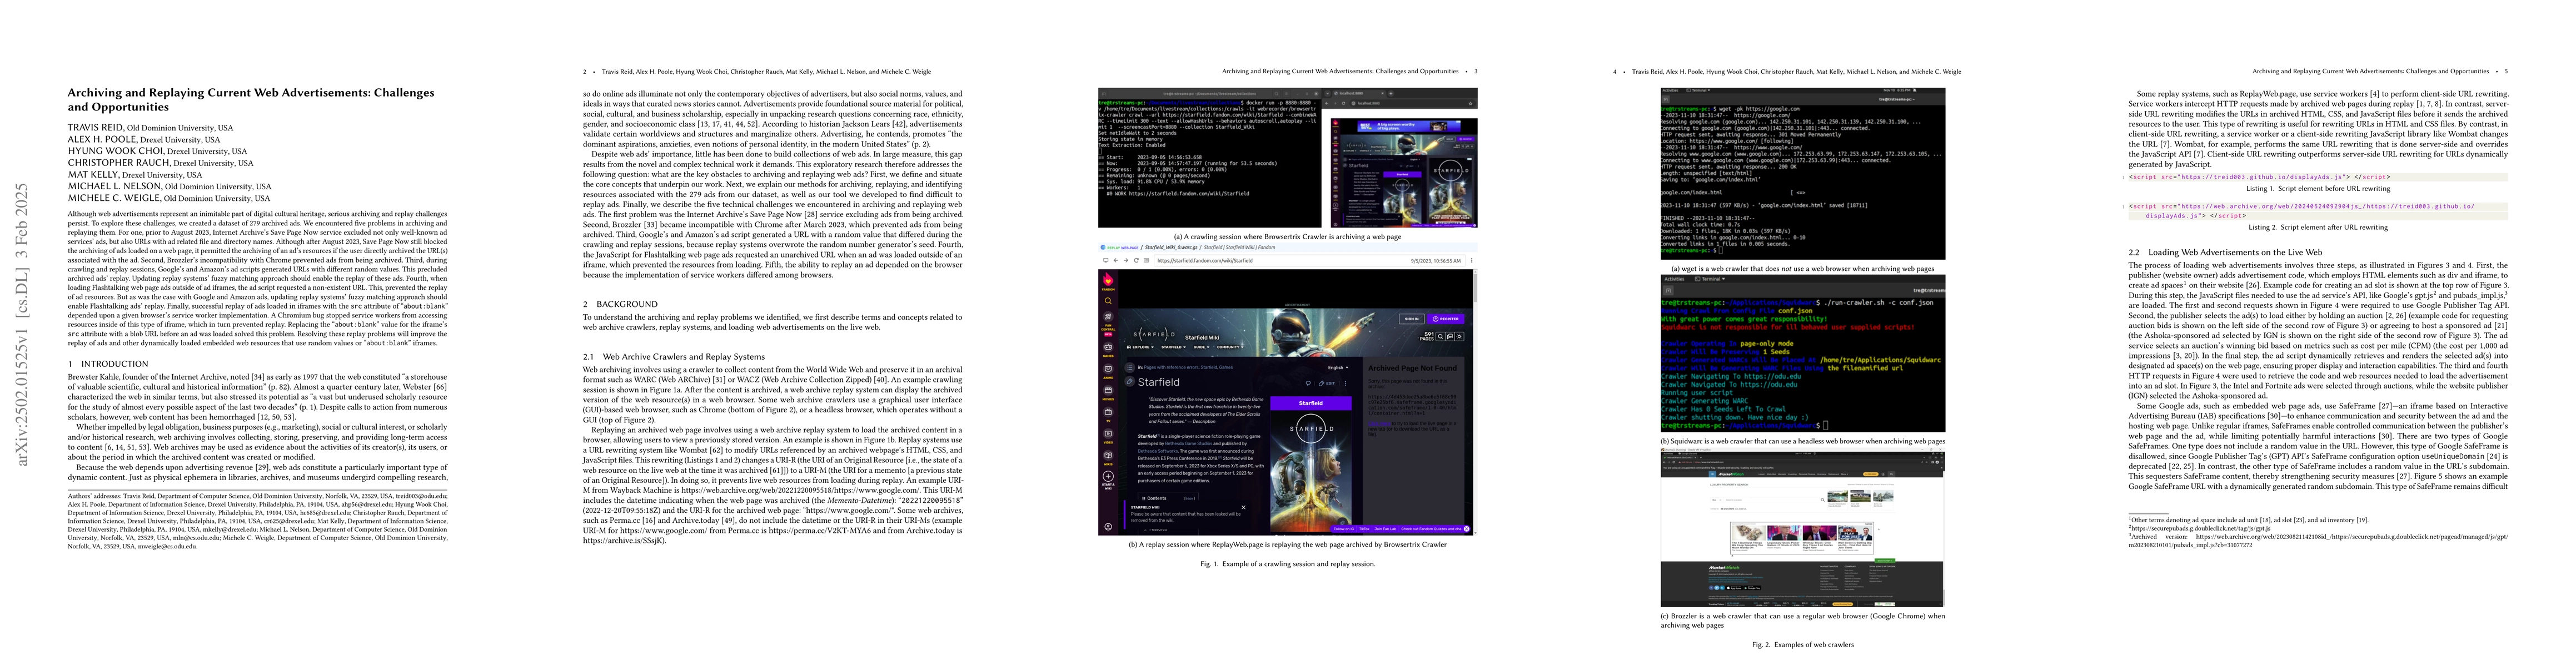Image resolution: width=2576 pixels, height=666 pixels.
Task: Open the Community dropdown in Starfield Wiki
Action: pyautogui.click(x=1231, y=347)
